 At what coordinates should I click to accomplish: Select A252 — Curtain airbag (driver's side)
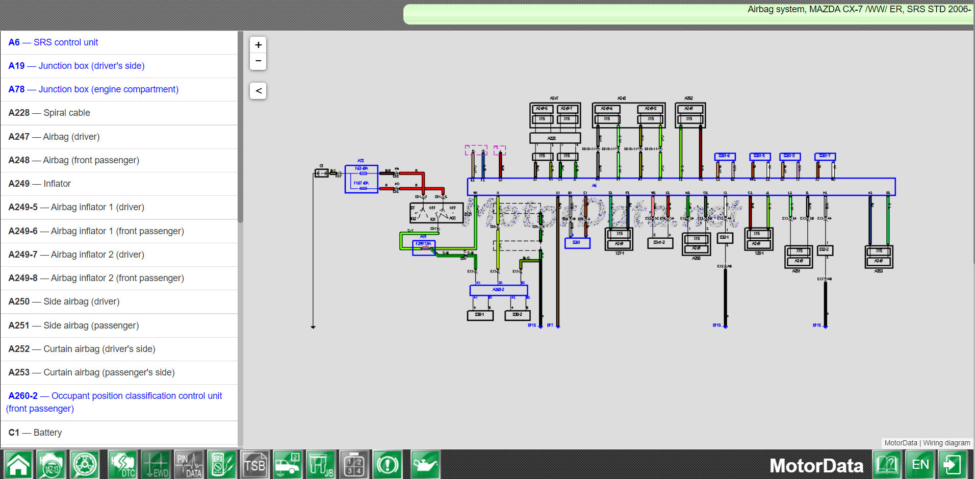tap(119, 349)
